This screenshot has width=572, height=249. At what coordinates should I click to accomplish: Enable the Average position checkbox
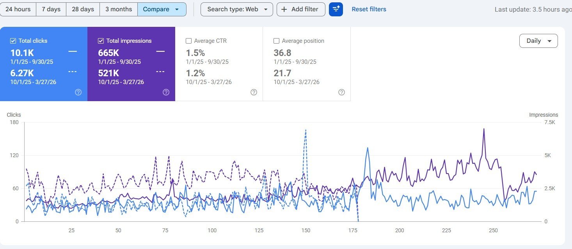tap(277, 41)
